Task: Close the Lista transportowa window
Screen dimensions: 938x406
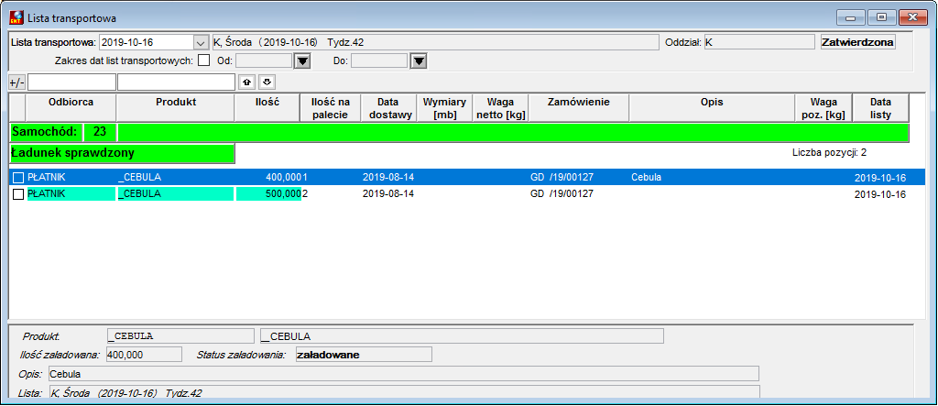Action: click(x=912, y=18)
